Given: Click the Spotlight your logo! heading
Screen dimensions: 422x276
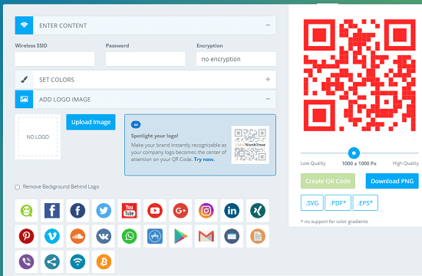Looking at the screenshot, I should pos(154,136).
